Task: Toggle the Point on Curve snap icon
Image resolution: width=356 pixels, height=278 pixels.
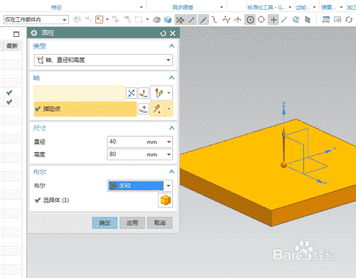Action: click(x=284, y=20)
